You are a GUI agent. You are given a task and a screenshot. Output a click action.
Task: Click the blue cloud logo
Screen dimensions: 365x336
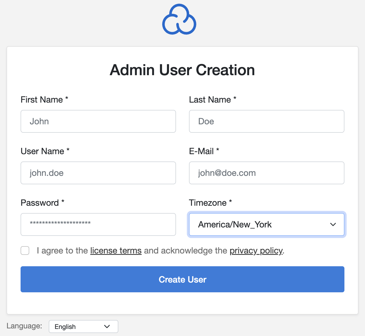click(179, 20)
